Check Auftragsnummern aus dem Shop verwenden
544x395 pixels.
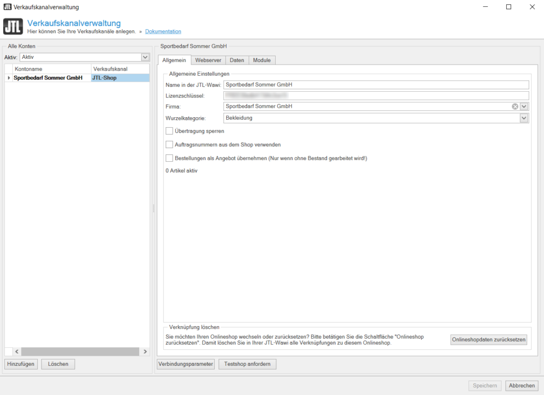[169, 144]
